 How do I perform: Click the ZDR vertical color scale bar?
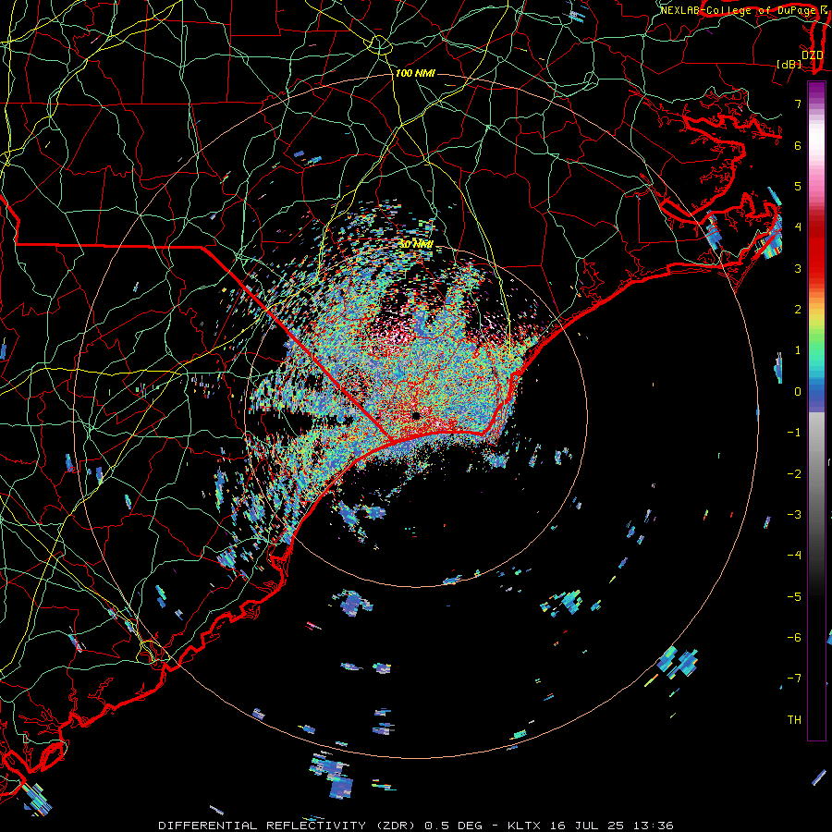tap(816, 410)
